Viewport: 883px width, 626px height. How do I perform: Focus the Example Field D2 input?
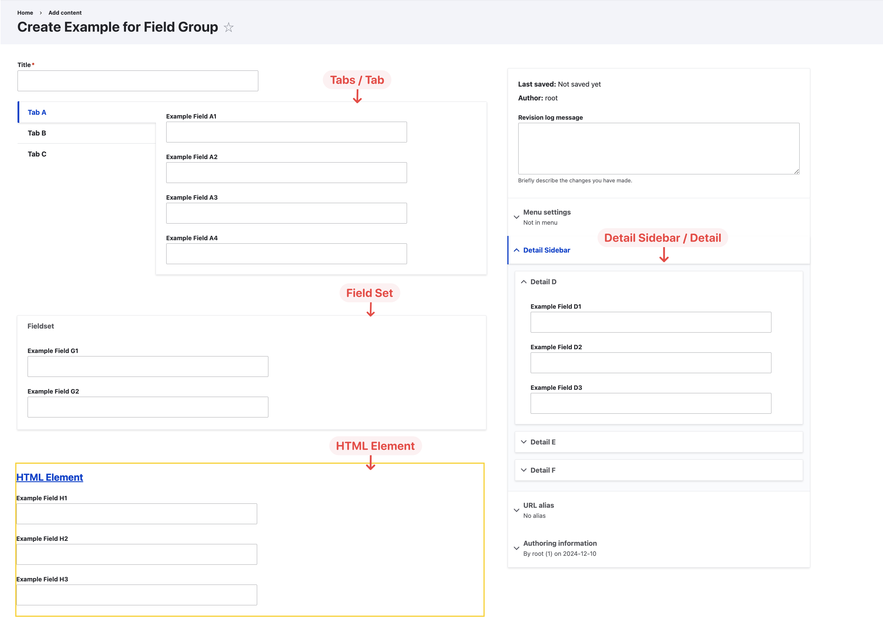651,363
